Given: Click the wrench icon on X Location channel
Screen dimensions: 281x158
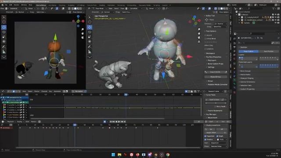Looking at the screenshot, I should pyautogui.click(x=21, y=105).
